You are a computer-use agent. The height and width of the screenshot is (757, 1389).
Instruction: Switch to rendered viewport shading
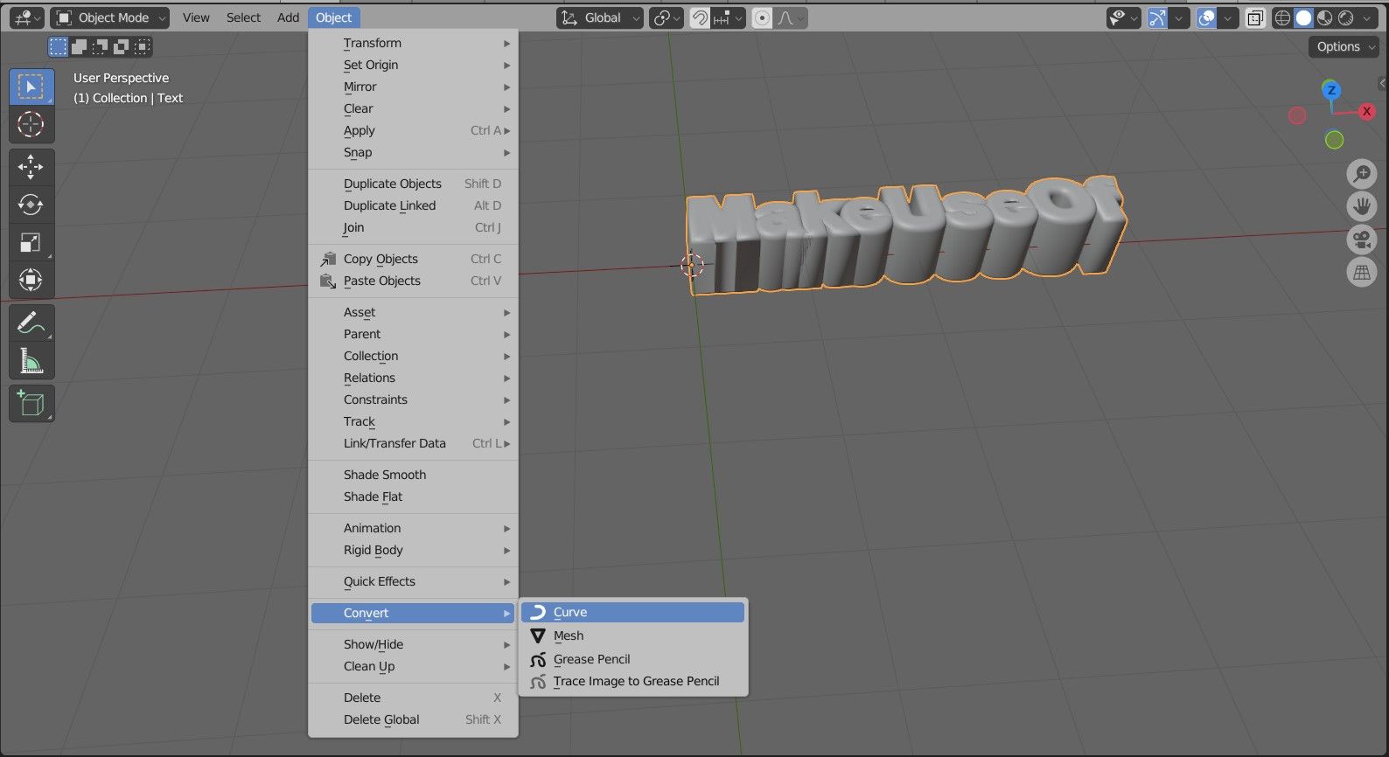pyautogui.click(x=1345, y=17)
